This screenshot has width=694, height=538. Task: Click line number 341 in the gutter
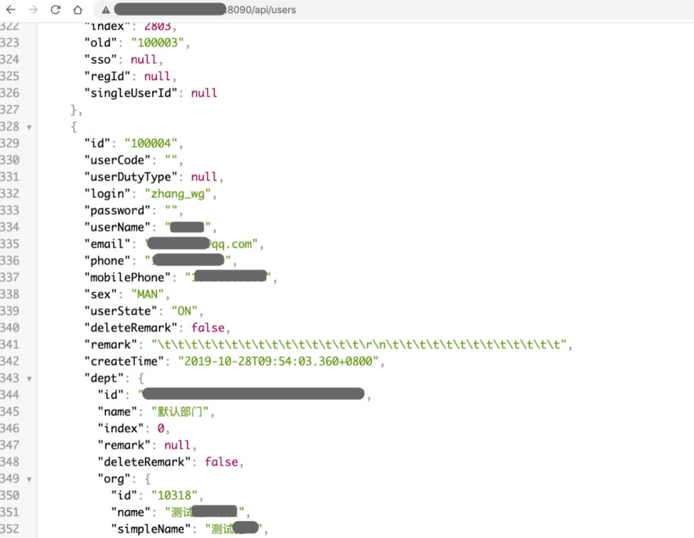pos(10,344)
